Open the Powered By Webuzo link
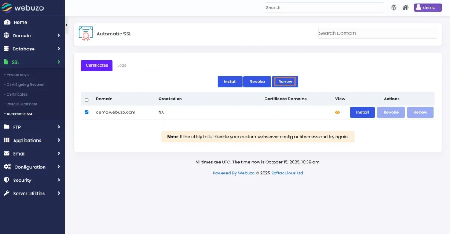 [x=234, y=173]
